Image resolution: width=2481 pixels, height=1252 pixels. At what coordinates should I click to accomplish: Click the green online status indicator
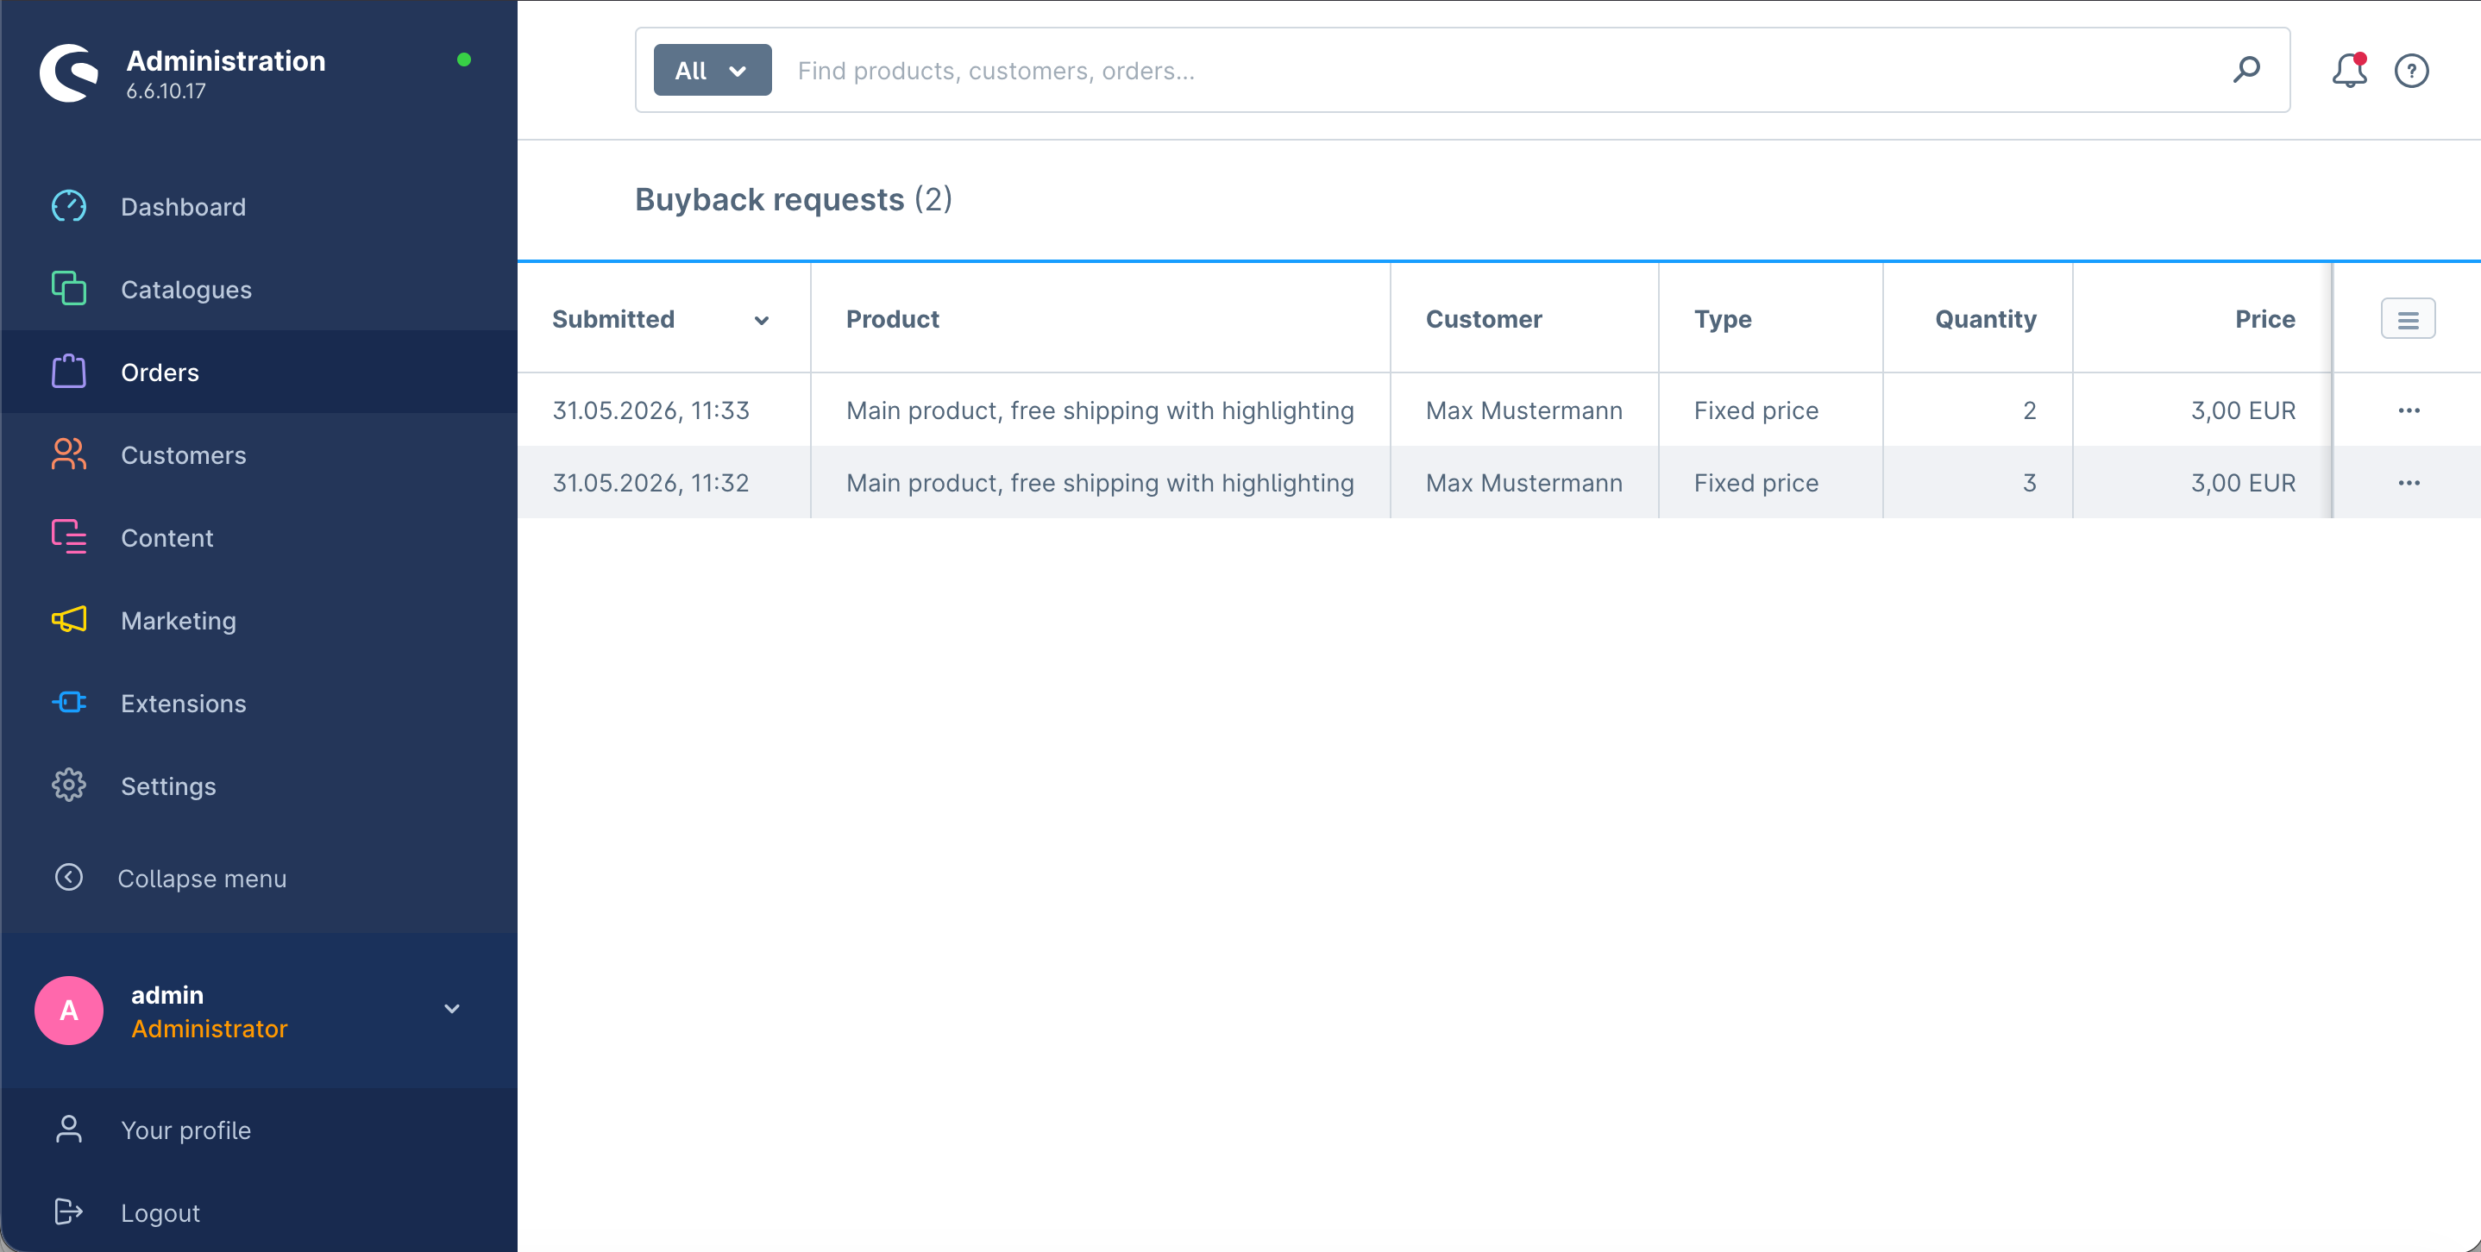[463, 59]
